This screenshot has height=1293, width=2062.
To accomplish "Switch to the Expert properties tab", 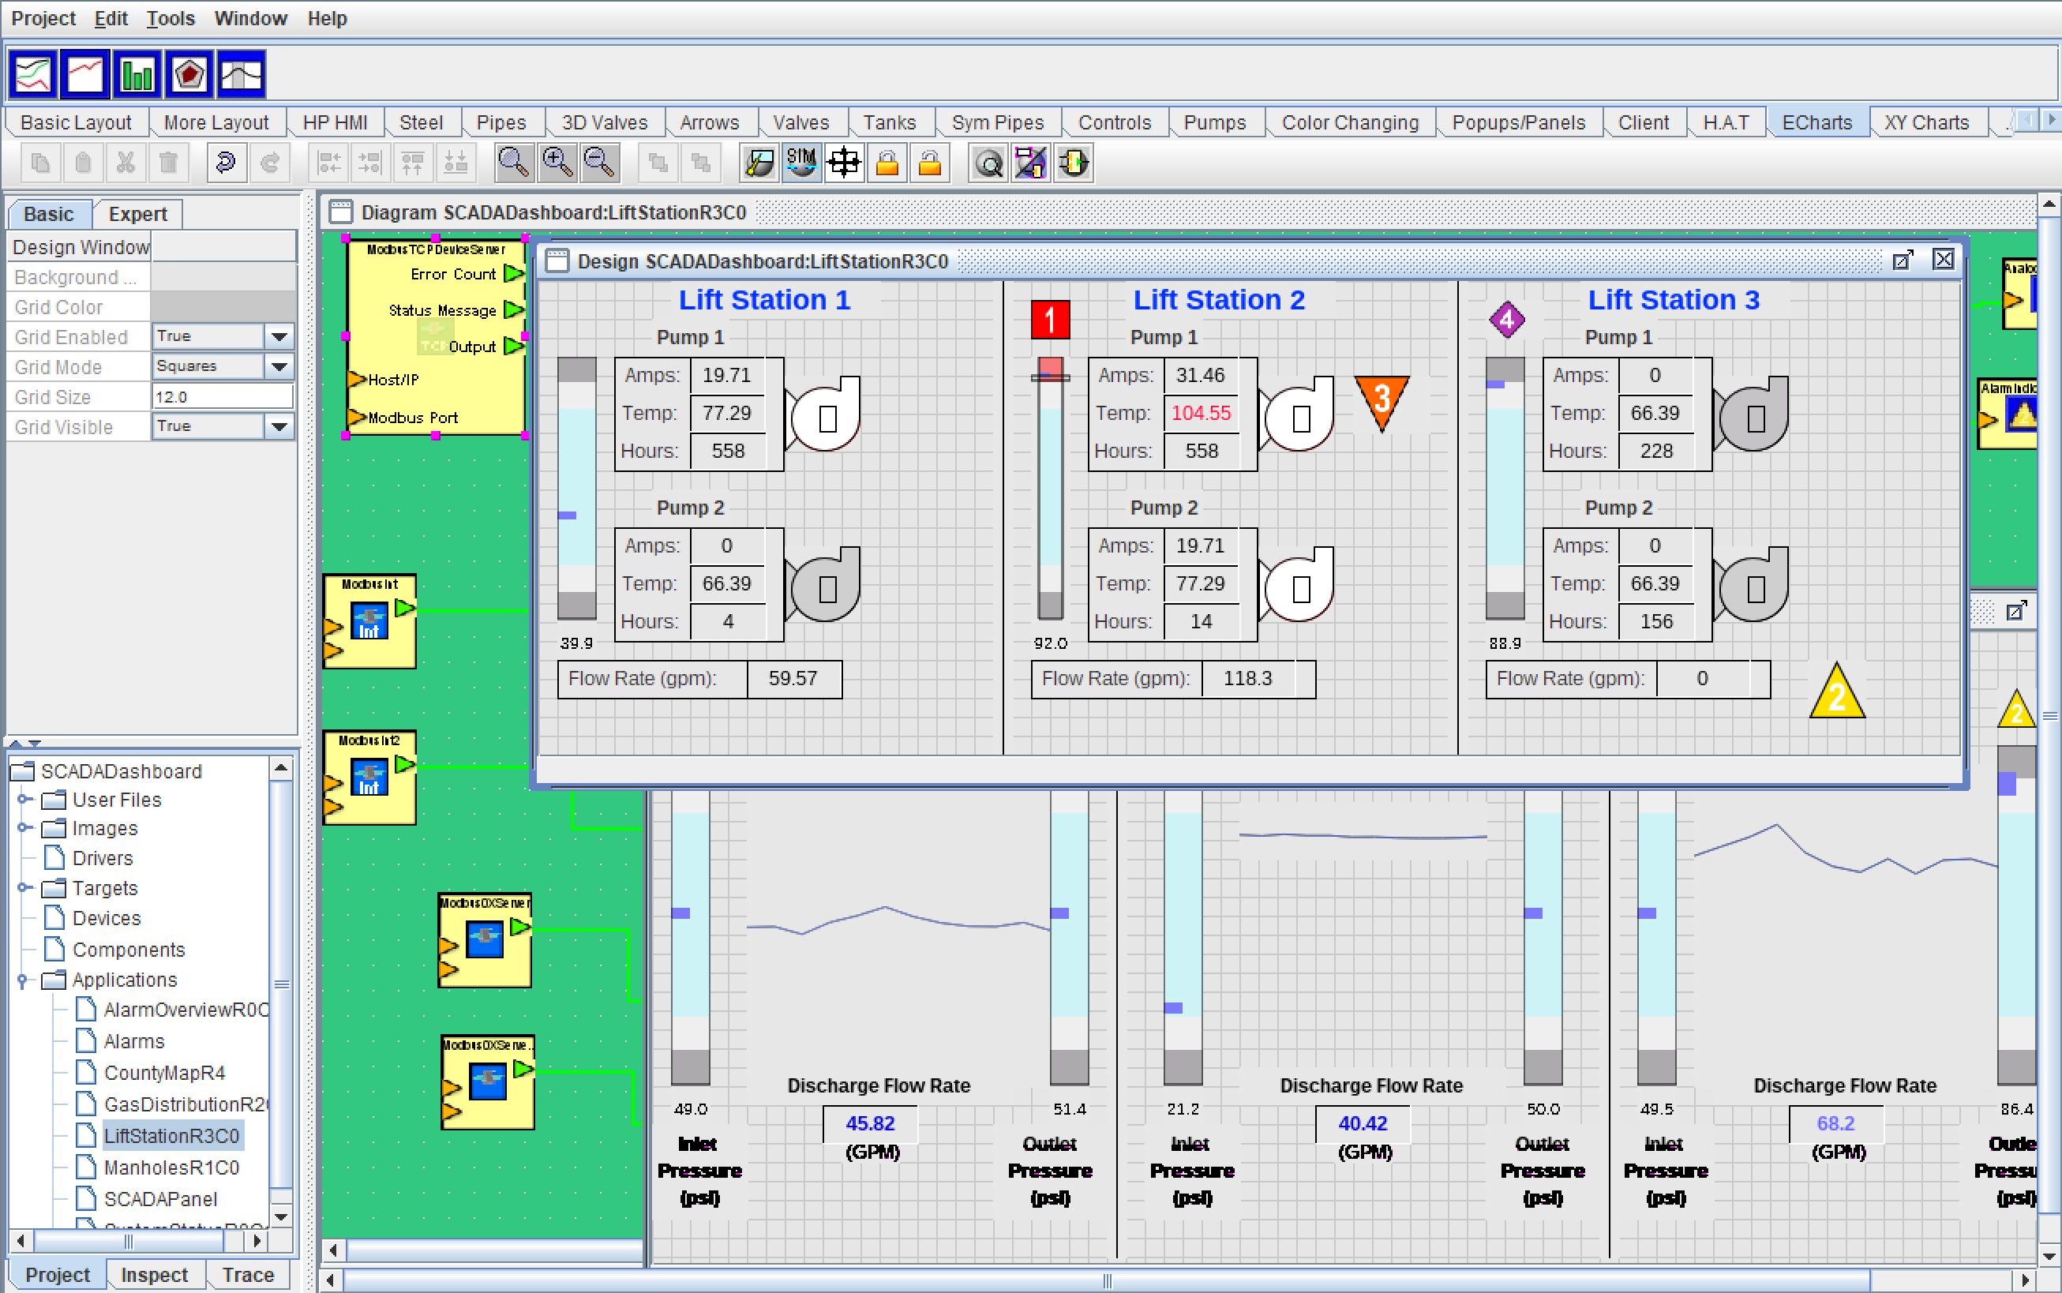I will (x=137, y=214).
